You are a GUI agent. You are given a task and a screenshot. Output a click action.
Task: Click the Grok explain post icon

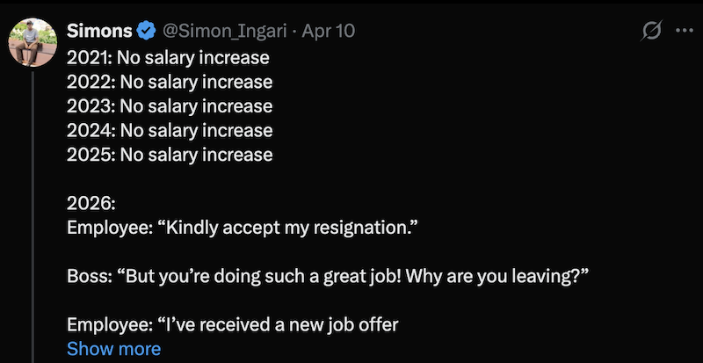pyautogui.click(x=651, y=31)
